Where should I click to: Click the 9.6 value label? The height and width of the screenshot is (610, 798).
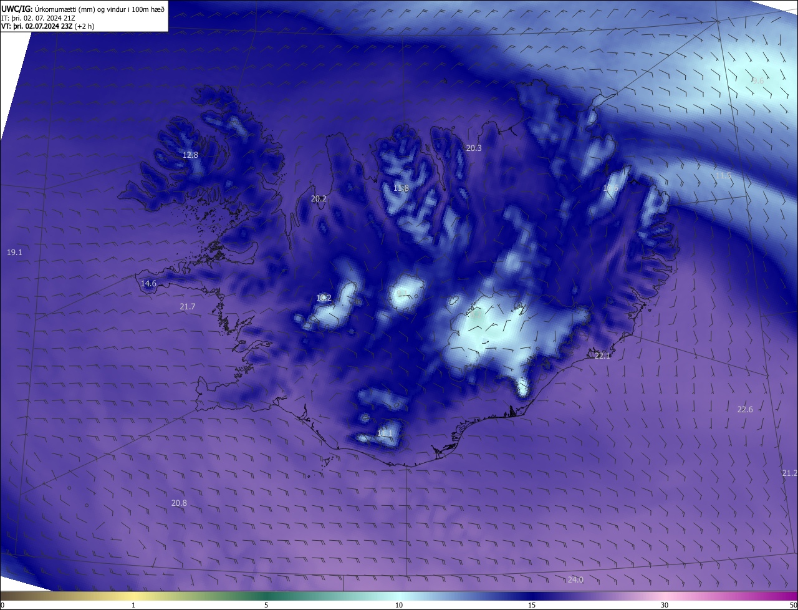point(757,80)
